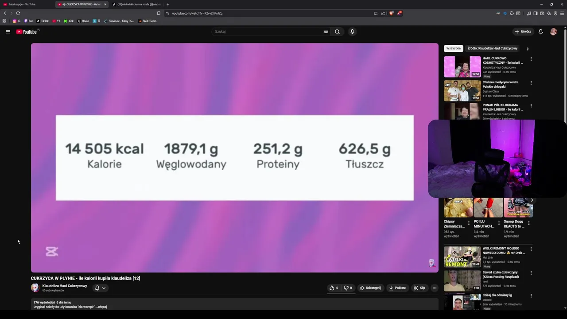
Task: Open Chipsy Ziemniacza... short
Action: point(458,208)
